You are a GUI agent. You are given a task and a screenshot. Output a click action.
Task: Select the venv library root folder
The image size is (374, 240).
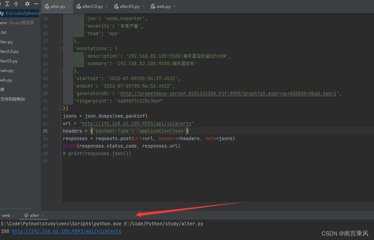click(17, 22)
